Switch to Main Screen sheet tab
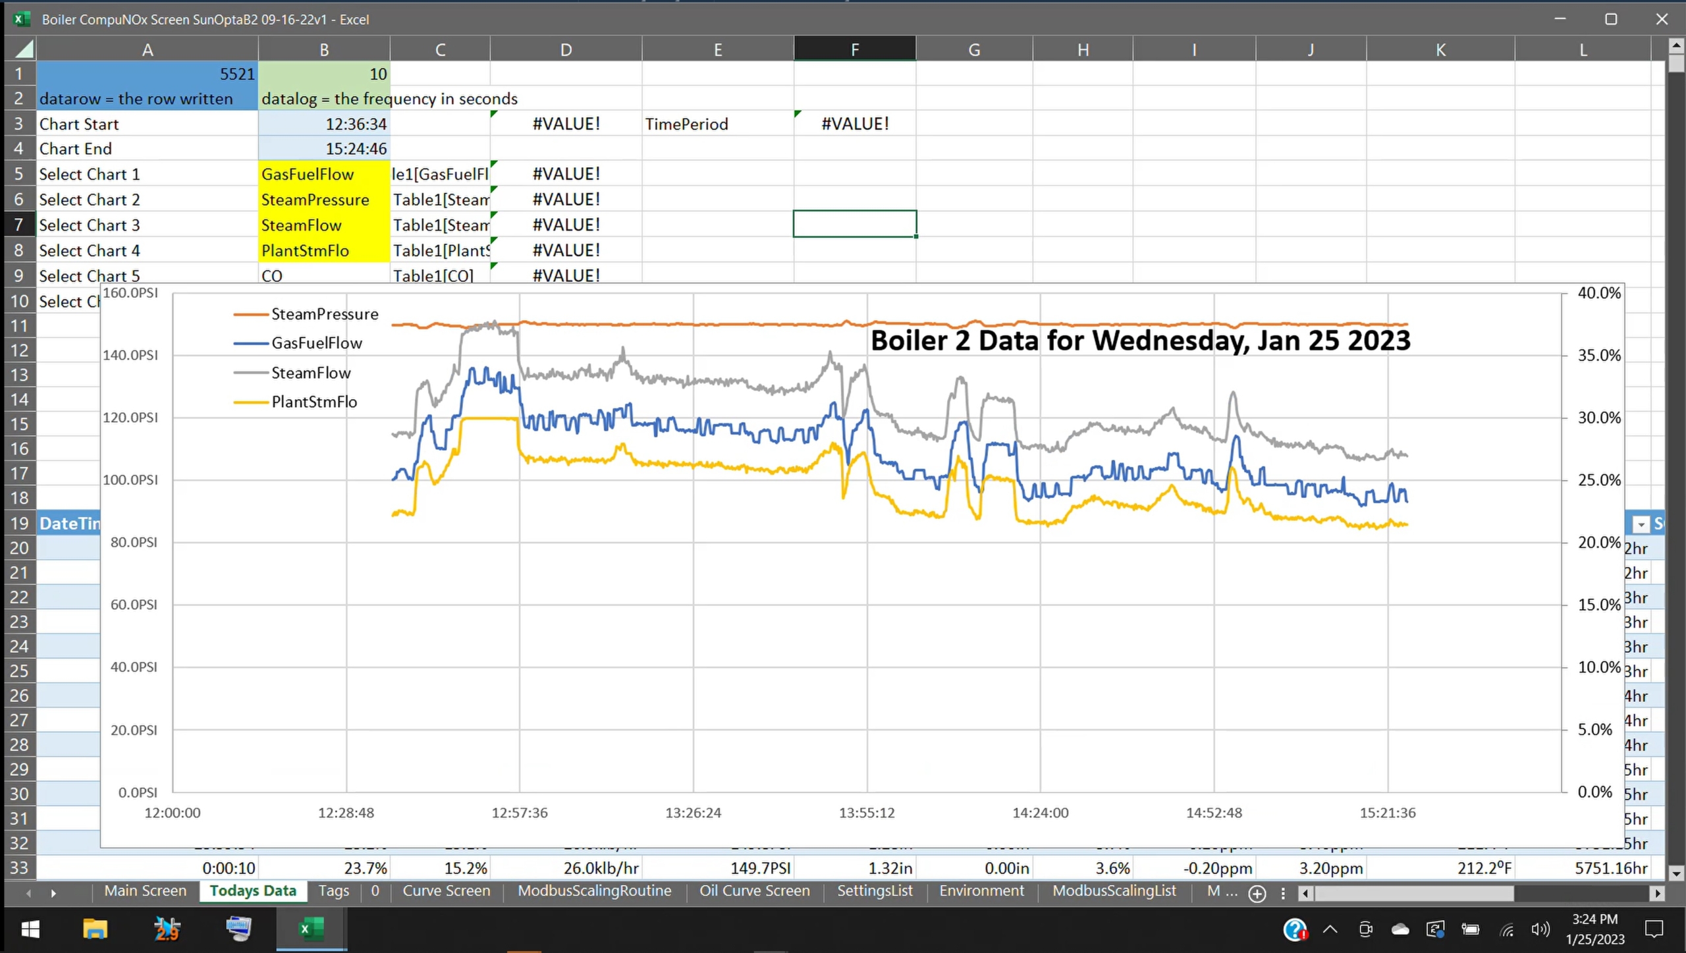Viewport: 1686px width, 953px height. click(x=146, y=890)
